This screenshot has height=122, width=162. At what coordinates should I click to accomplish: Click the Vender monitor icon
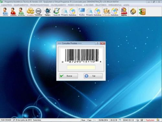(x=82, y=12)
